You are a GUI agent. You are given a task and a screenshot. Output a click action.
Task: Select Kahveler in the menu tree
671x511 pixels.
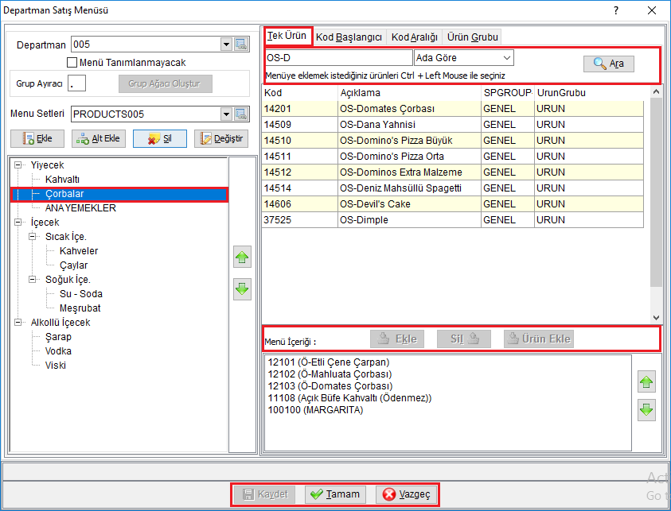[79, 251]
